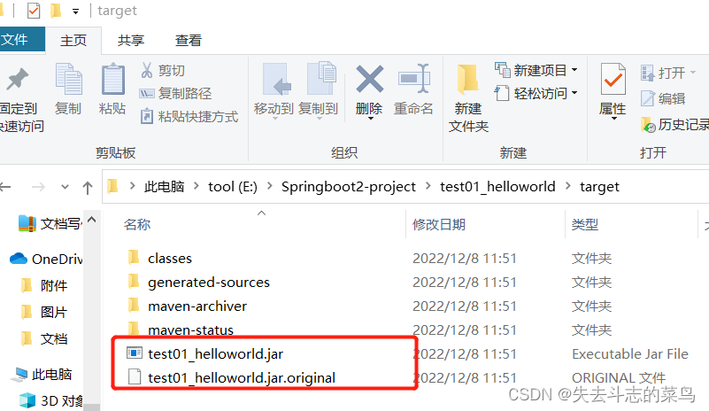Click the Copy icon in the ribbon
Screen dimensions: 709x411
click(68, 79)
